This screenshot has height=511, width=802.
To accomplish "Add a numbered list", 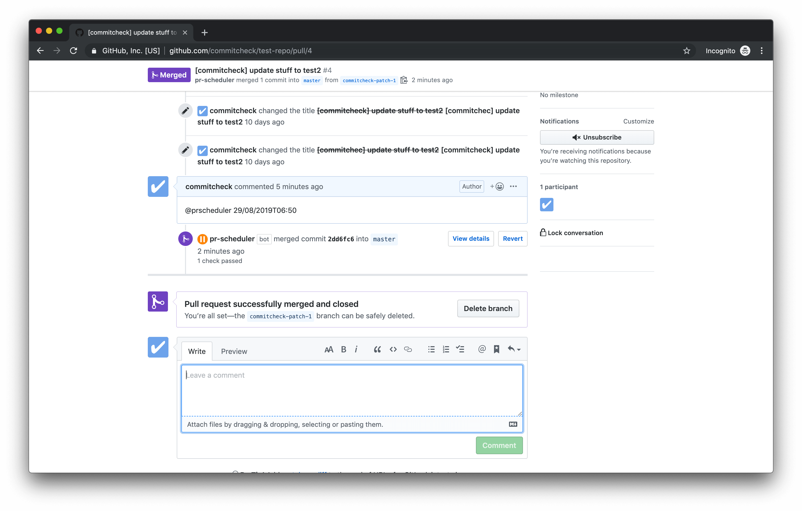I will coord(446,349).
